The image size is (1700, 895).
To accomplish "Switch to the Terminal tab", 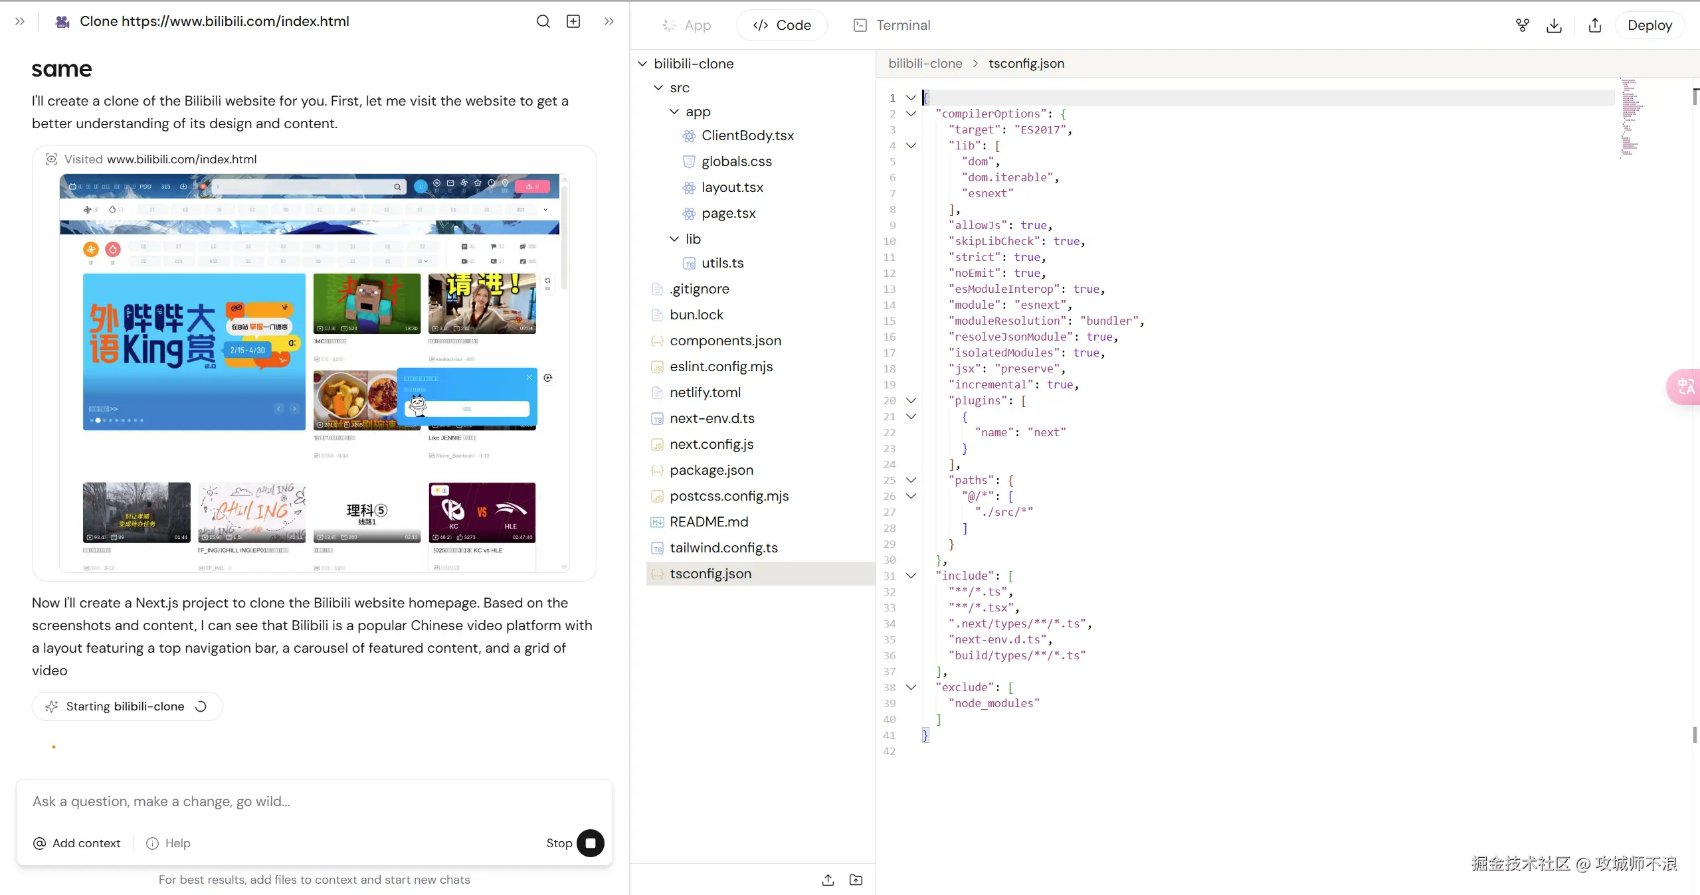I will [x=892, y=25].
